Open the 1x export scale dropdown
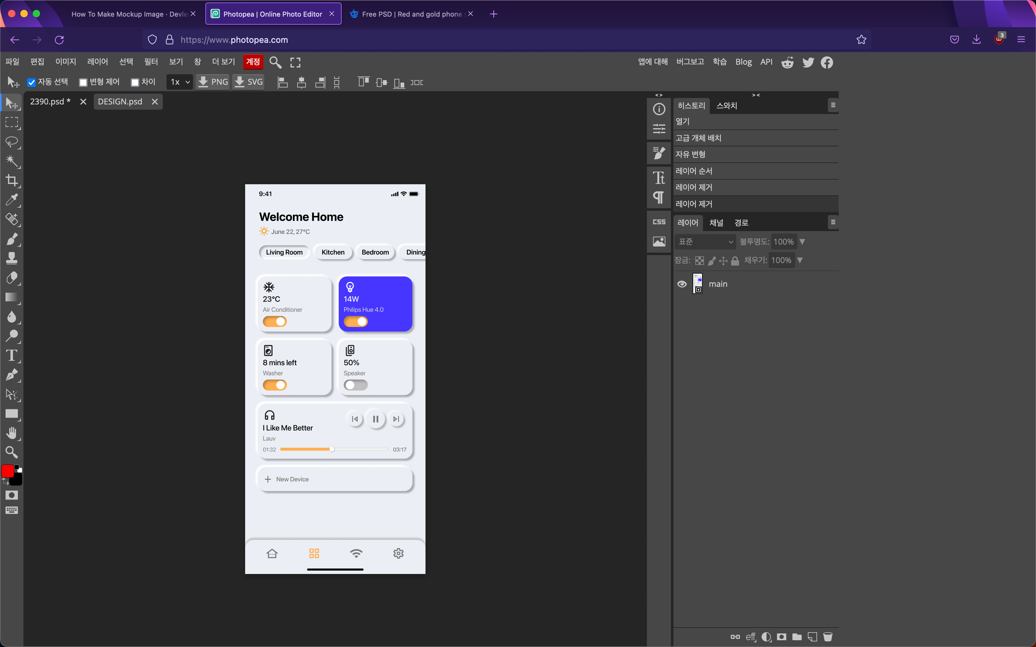1036x647 pixels. tap(179, 82)
